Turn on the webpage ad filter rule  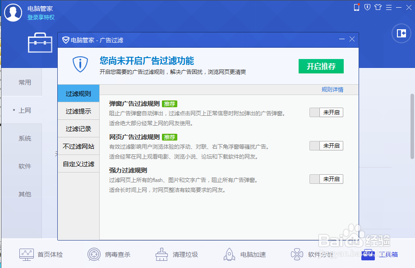point(326,145)
